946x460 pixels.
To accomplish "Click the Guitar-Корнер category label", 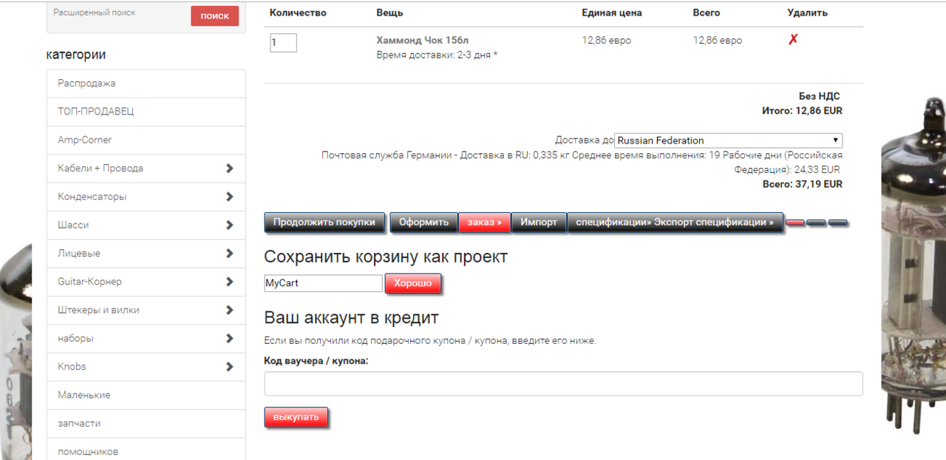I will [x=90, y=282].
